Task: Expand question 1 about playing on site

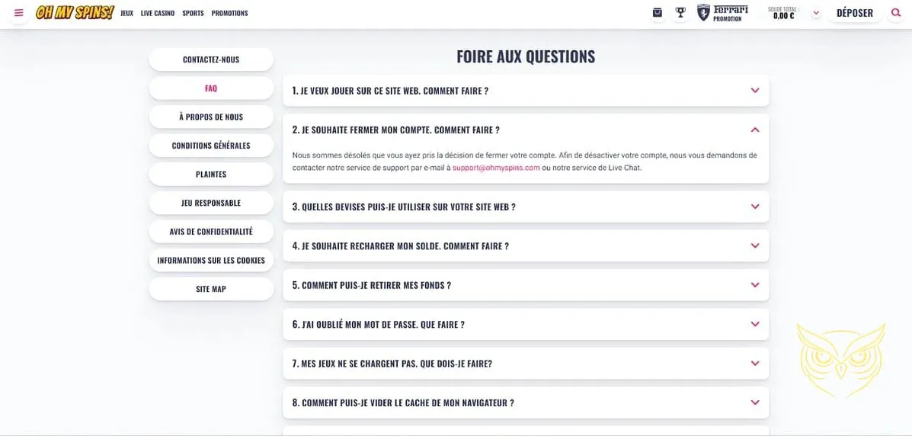Action: click(755, 91)
